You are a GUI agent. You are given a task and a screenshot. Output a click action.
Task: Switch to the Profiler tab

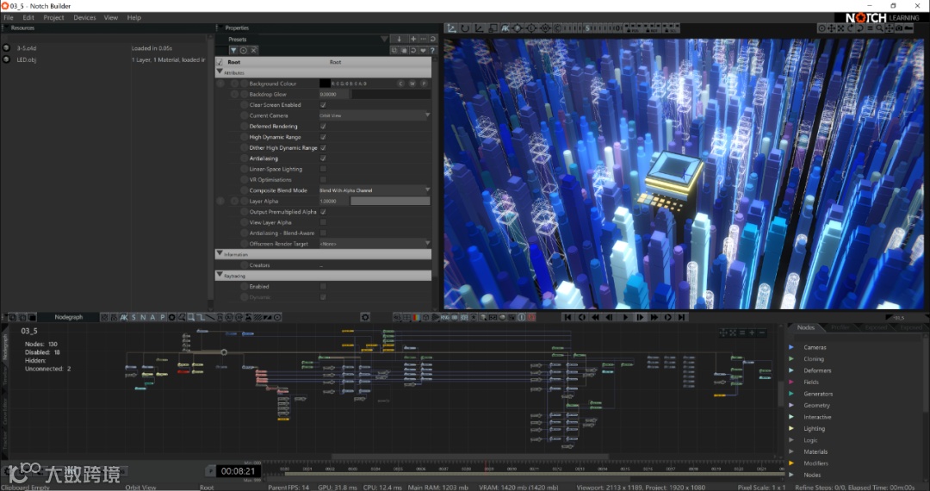[x=840, y=327]
